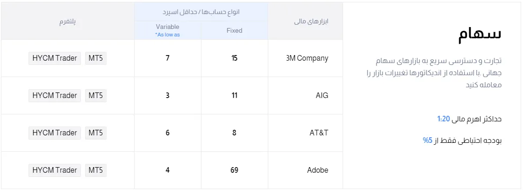Image resolution: width=523 pixels, height=190 pixels.
Task: Click the ابزارهای مالی column header
Action: 312,21
